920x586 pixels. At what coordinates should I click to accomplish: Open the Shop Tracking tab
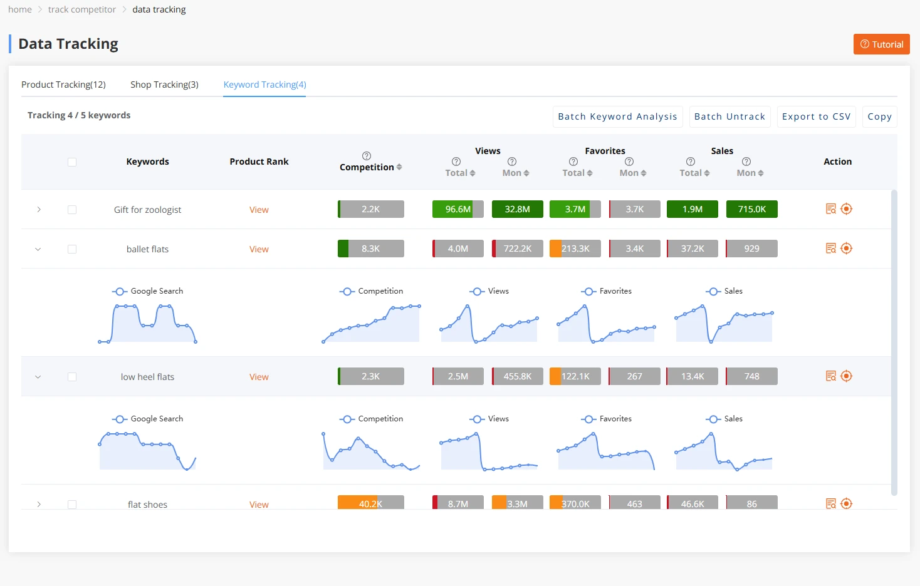[x=164, y=84]
